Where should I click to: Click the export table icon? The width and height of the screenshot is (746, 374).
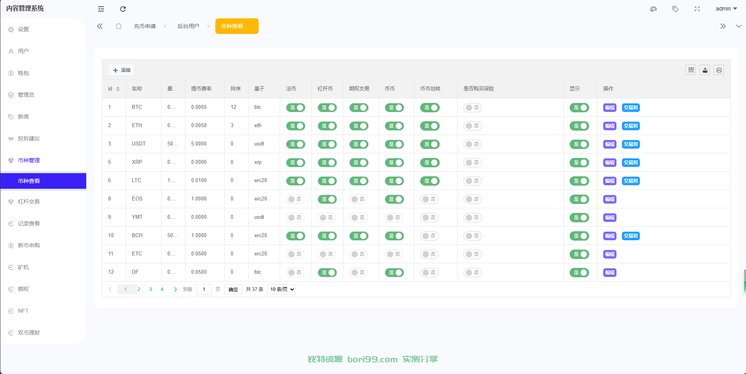click(705, 70)
